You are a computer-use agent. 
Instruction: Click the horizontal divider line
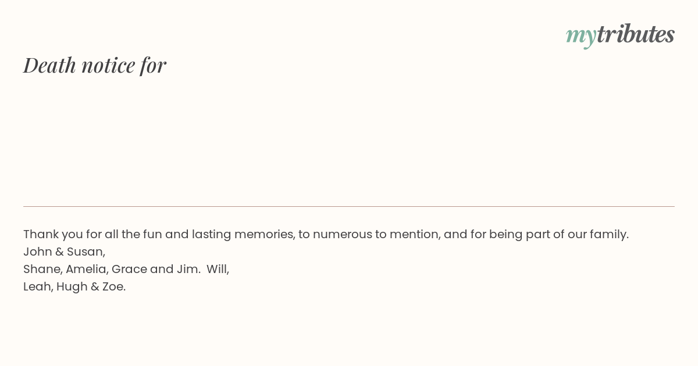349,206
